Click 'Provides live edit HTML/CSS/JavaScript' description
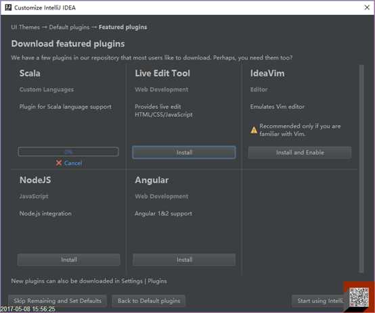375x313 pixels. tap(164, 111)
